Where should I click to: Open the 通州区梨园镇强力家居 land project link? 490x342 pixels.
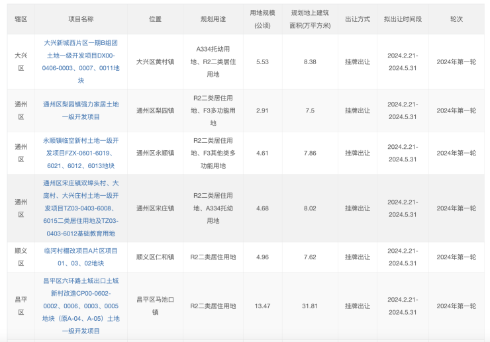[x=81, y=110]
